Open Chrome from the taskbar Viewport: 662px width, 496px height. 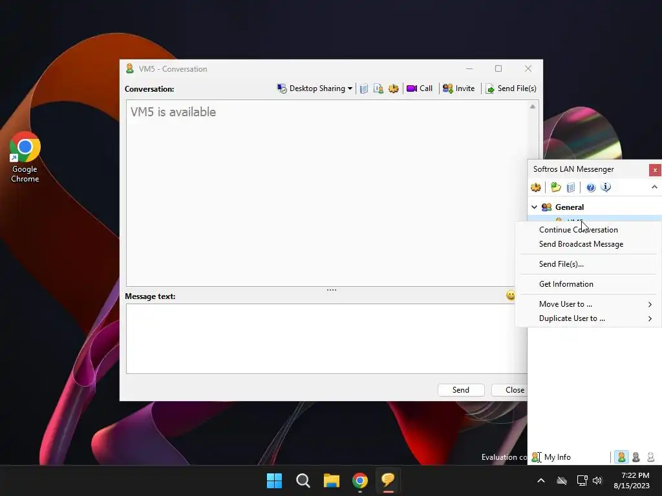(x=359, y=480)
